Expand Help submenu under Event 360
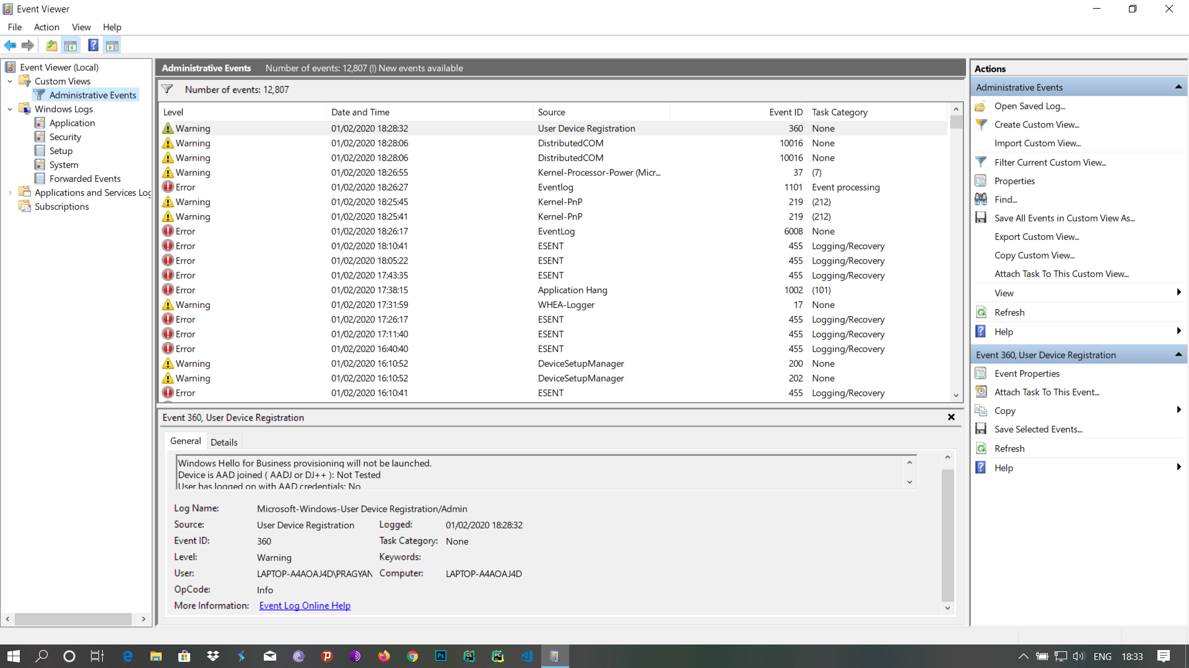The image size is (1189, 668). [x=1178, y=468]
